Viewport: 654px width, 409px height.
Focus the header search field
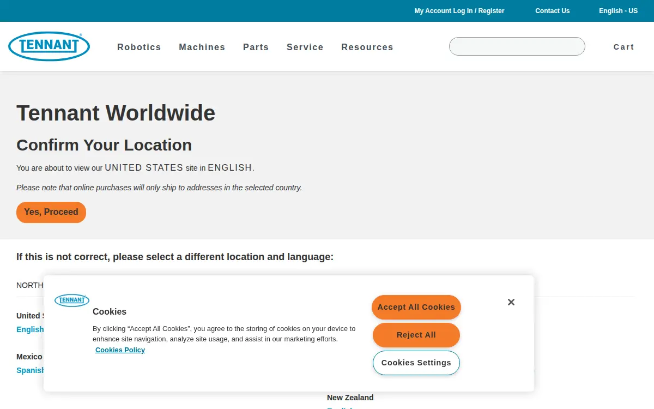(x=517, y=46)
